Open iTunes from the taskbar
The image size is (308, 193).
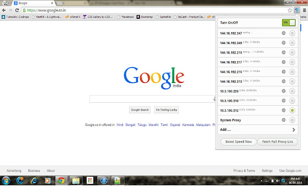104,180
